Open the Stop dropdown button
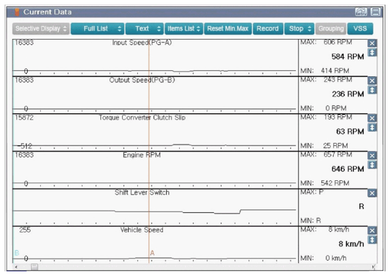 click(x=300, y=29)
